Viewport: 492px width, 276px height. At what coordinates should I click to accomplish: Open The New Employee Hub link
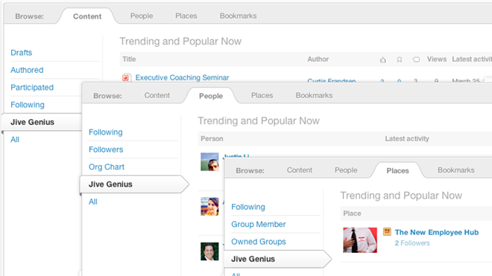(x=437, y=232)
